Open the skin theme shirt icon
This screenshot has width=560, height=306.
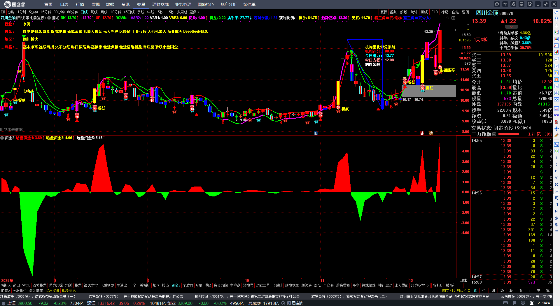pos(530,4)
